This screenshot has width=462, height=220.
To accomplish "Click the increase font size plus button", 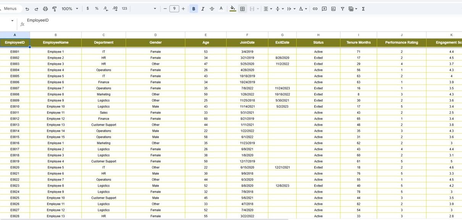I will [183, 9].
